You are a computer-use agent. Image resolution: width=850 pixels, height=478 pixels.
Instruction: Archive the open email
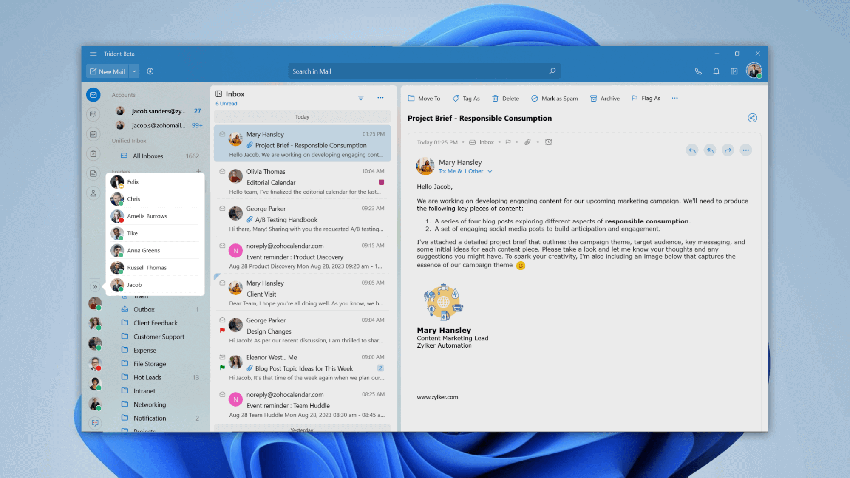coord(605,99)
